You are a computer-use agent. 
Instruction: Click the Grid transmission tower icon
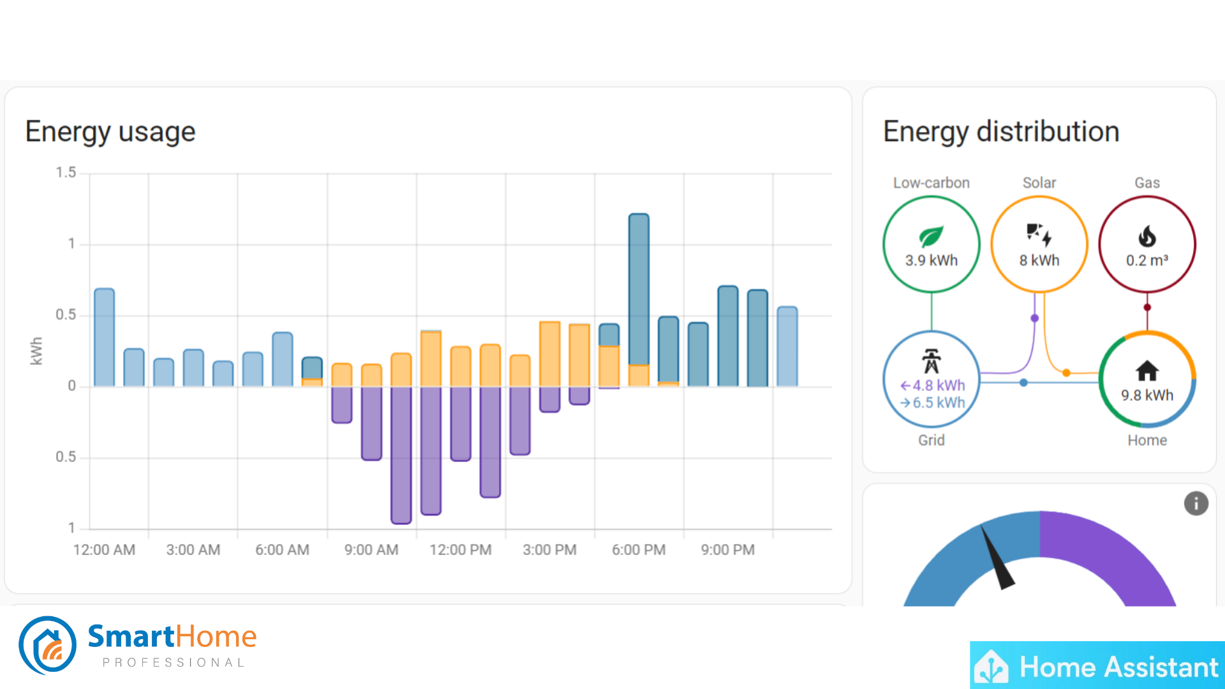pos(931,361)
